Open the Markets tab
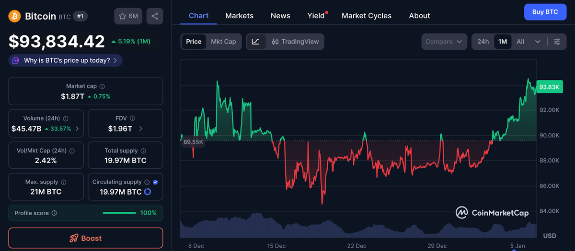Viewport: 575px width, 251px height. click(x=239, y=16)
